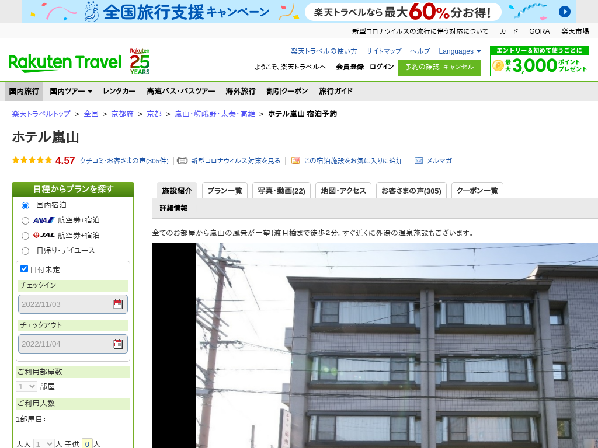The image size is (598, 448).
Task: Click the mail magazine envelope icon
Action: tap(419, 161)
